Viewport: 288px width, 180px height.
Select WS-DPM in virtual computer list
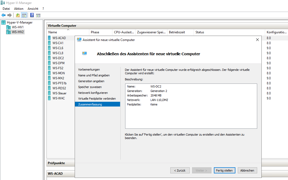tap(58, 63)
